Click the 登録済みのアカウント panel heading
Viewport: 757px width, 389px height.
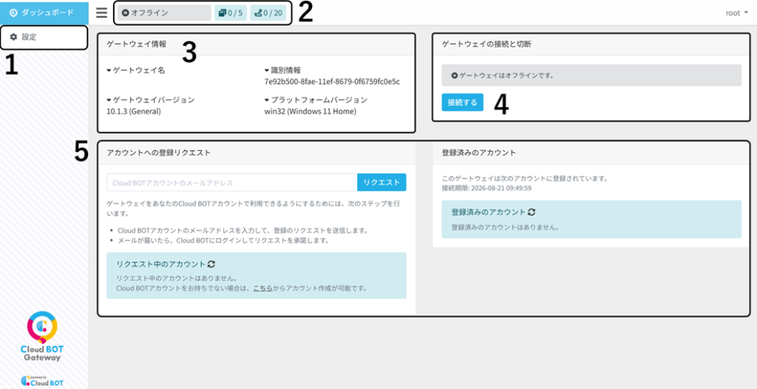[x=479, y=152]
